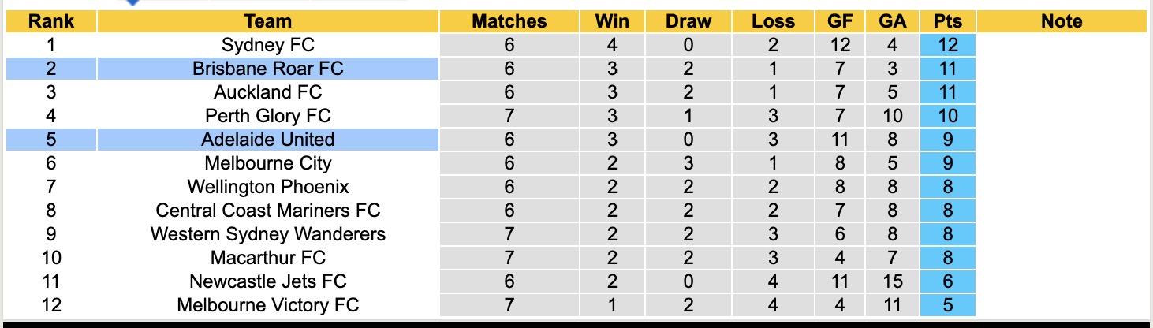
Task: Select the Draw column header
Action: 688,21
